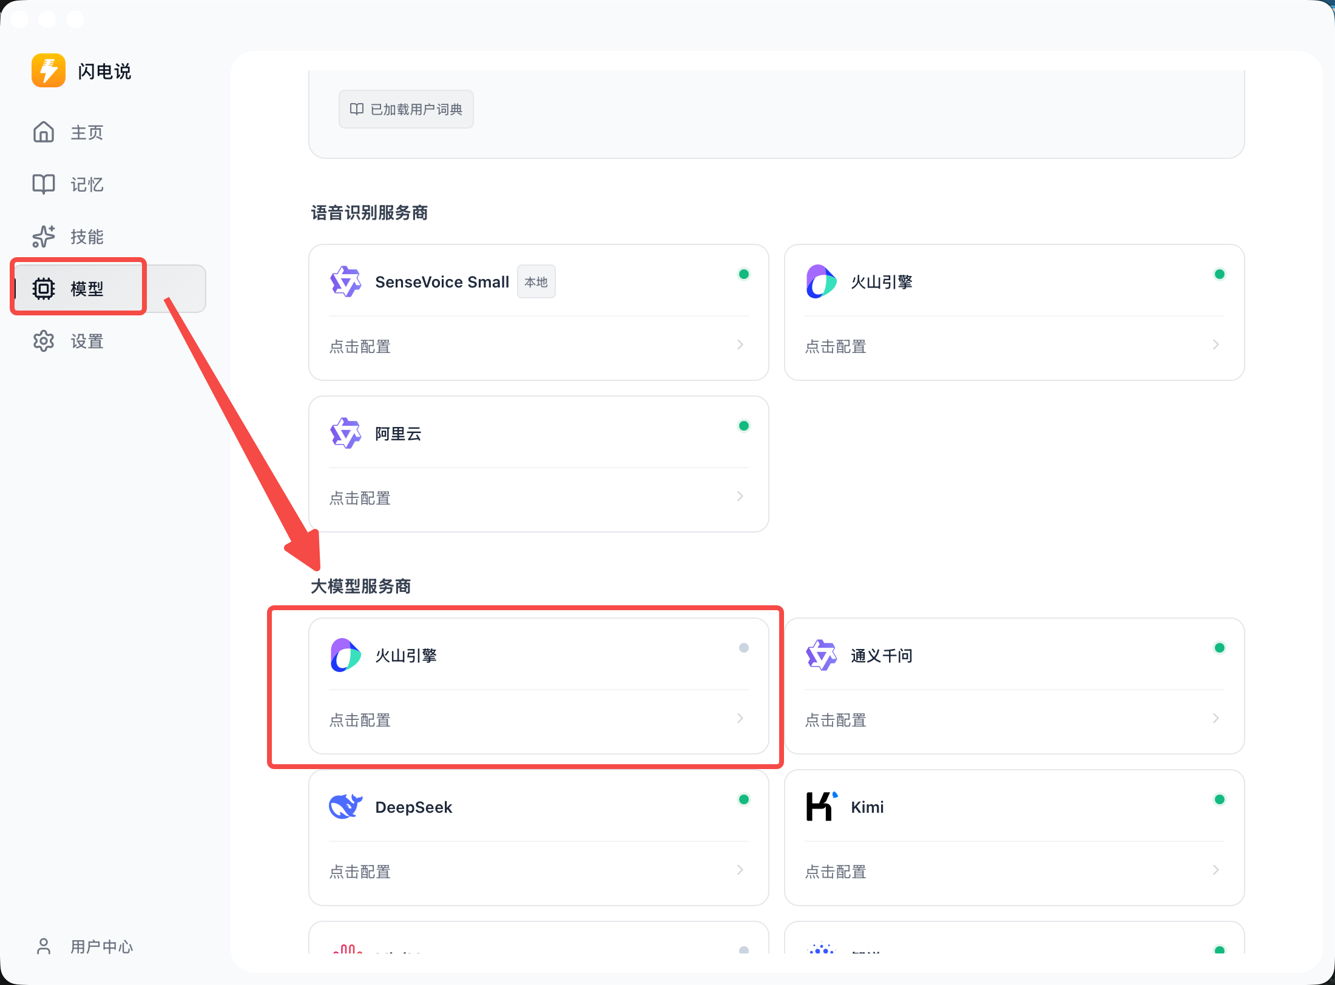The width and height of the screenshot is (1335, 985).
Task: Click the 通义千问 card title
Action: [x=882, y=656]
